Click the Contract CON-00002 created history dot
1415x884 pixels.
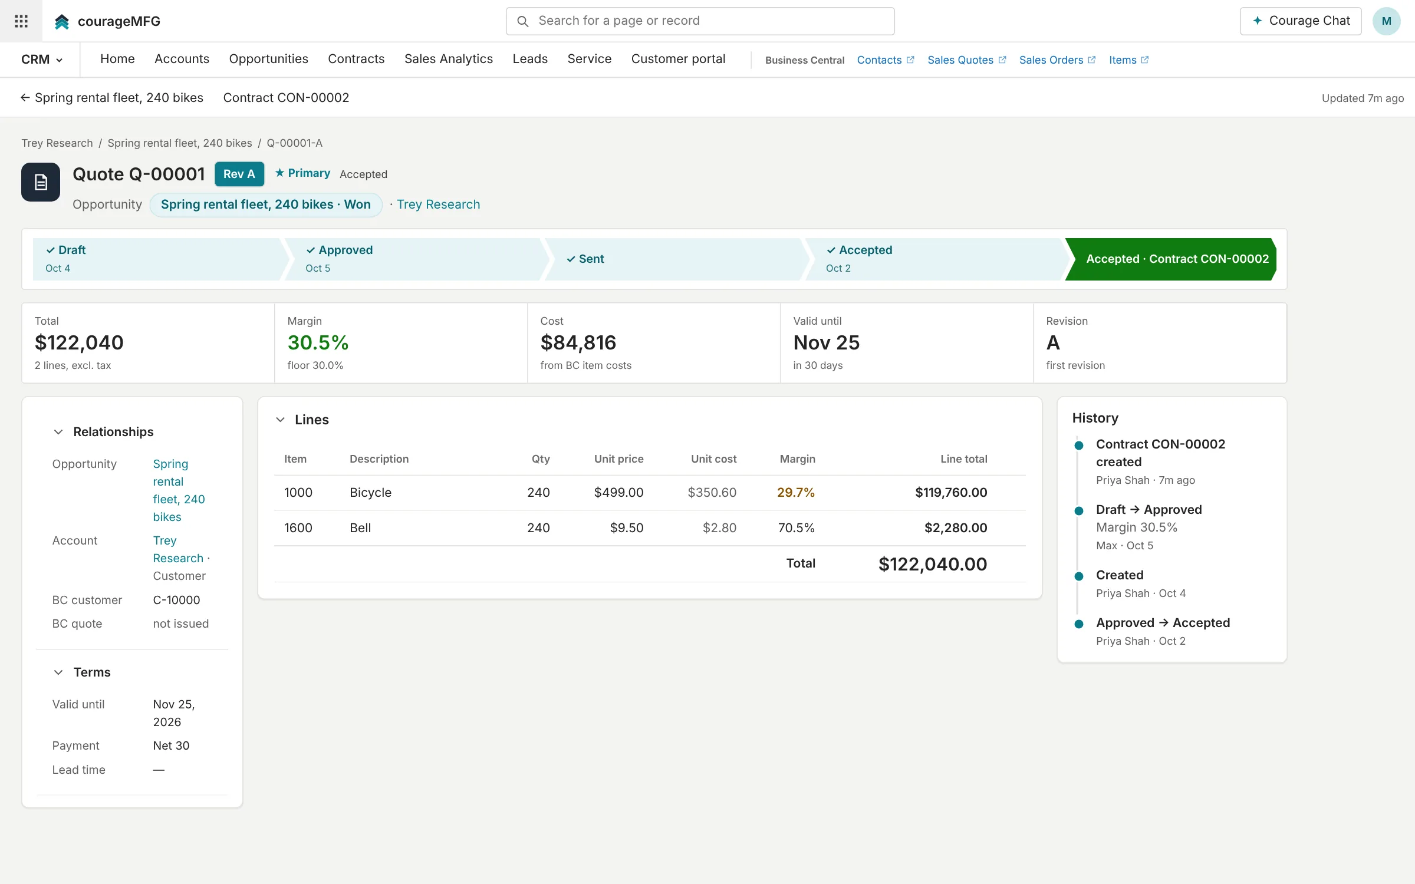pos(1079,446)
